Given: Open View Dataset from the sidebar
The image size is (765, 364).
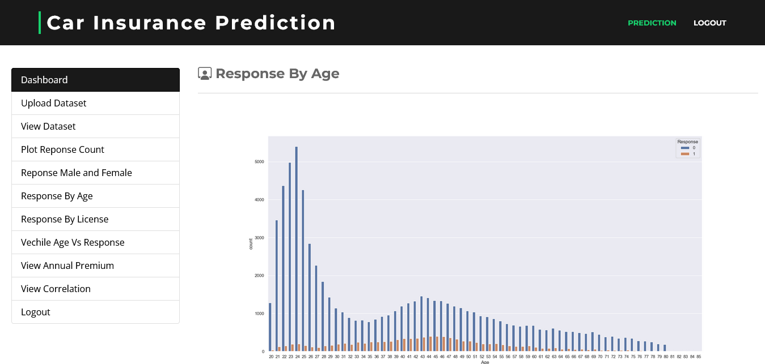Looking at the screenshot, I should 95,126.
